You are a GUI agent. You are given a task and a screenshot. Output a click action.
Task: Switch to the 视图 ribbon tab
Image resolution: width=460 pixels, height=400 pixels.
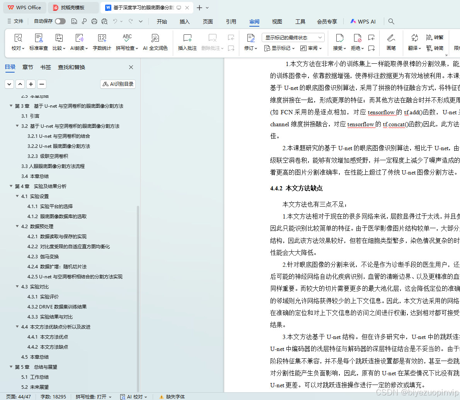click(x=277, y=21)
